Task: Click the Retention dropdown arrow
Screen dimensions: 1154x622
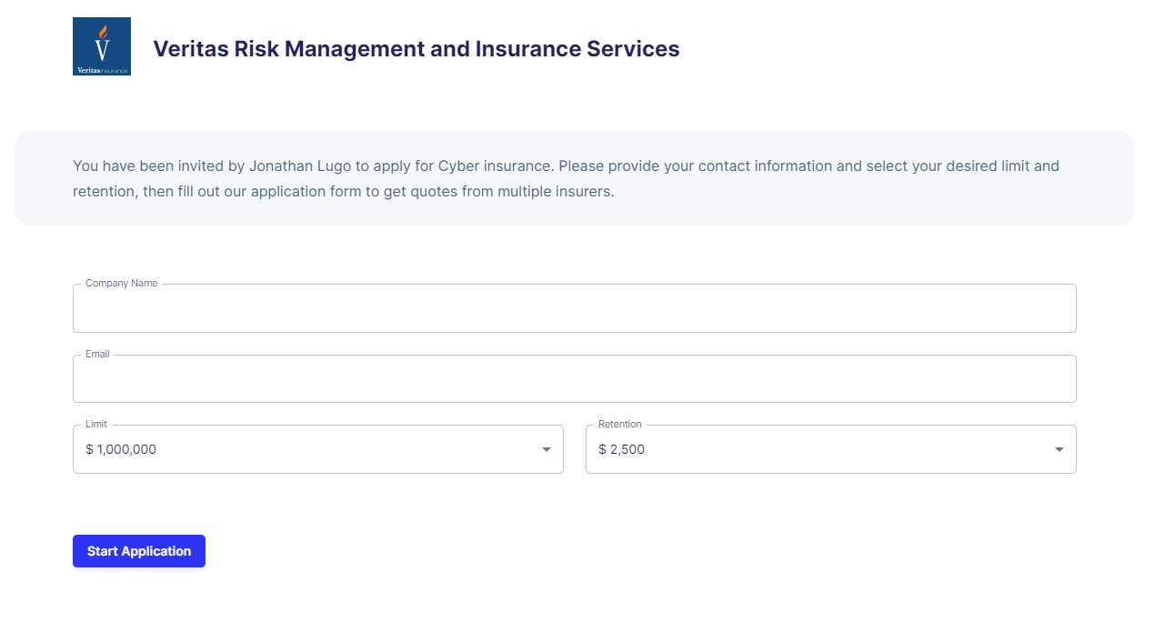Action: pyautogui.click(x=1059, y=449)
